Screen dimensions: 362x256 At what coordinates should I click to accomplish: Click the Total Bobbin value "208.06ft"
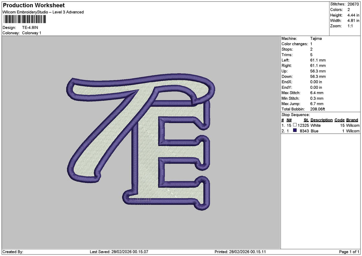[x=317, y=109]
